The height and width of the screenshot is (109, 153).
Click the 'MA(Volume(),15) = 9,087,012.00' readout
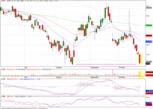(x=39, y=69)
